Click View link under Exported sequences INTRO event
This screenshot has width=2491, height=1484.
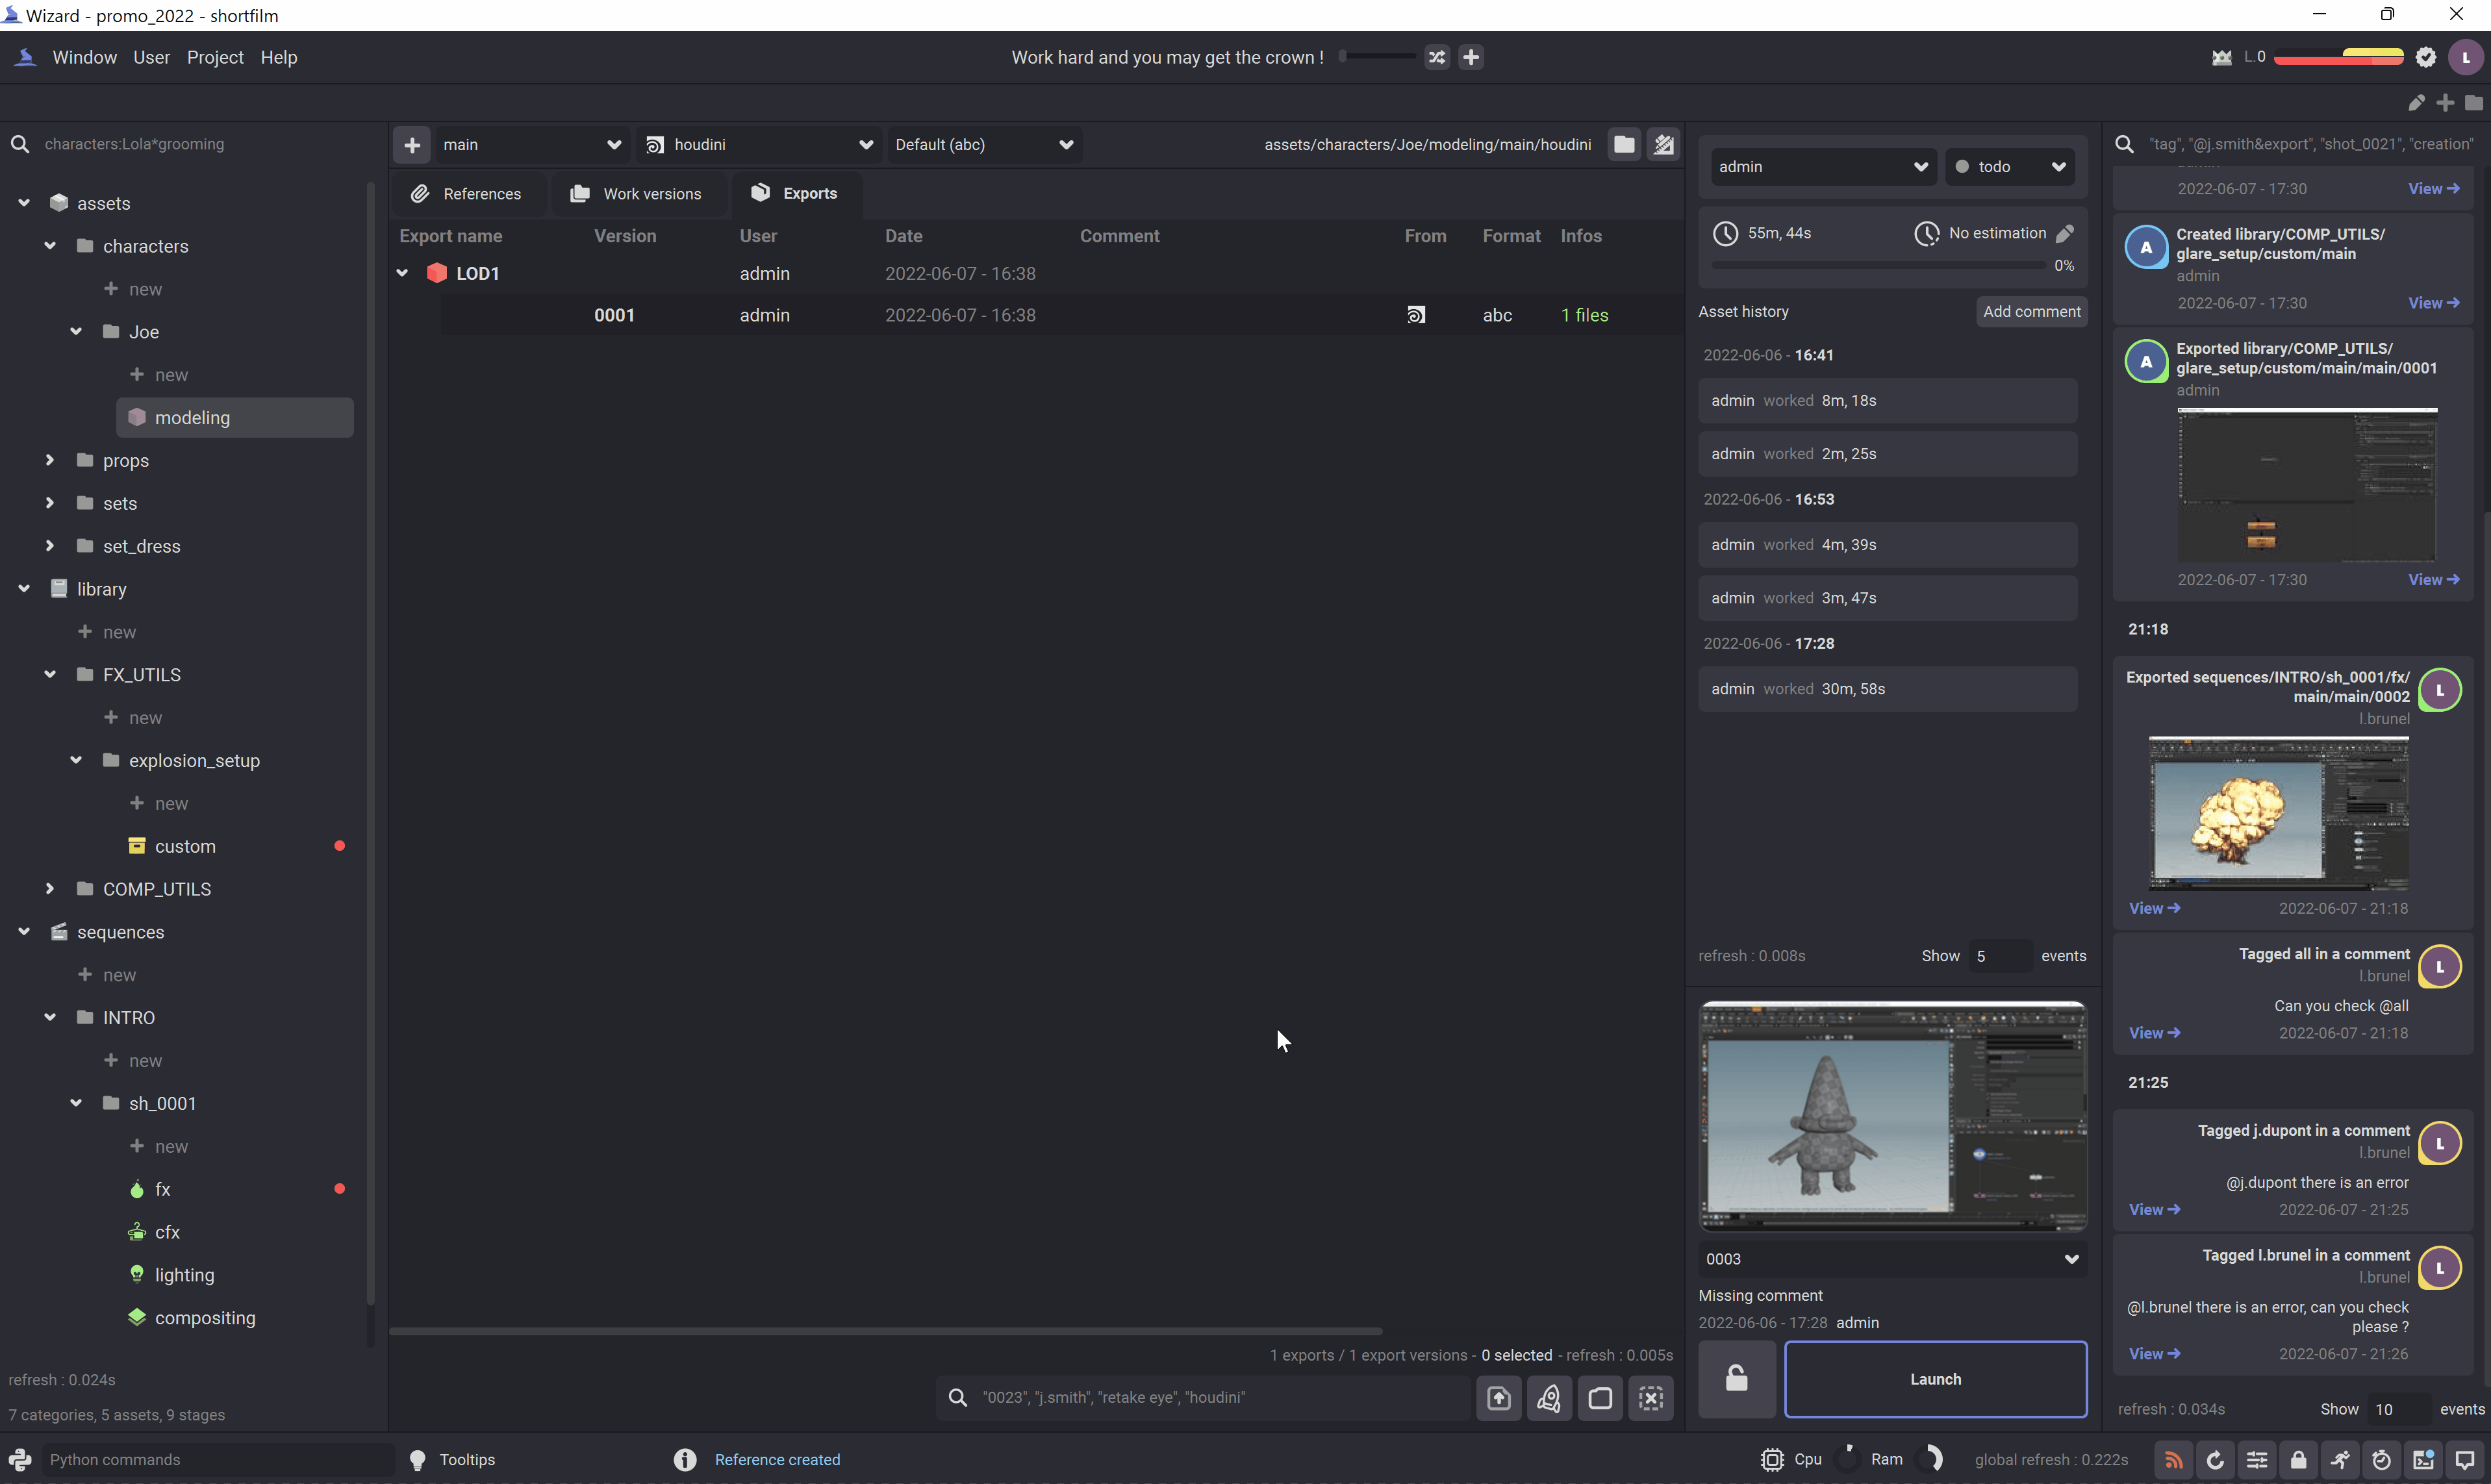click(x=2154, y=908)
